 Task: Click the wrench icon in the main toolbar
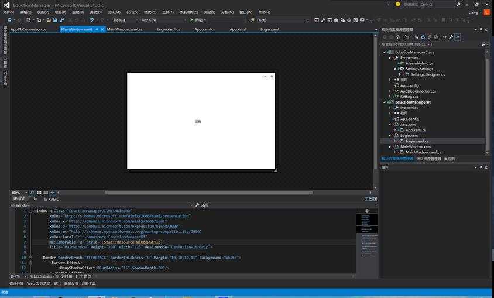point(323,20)
